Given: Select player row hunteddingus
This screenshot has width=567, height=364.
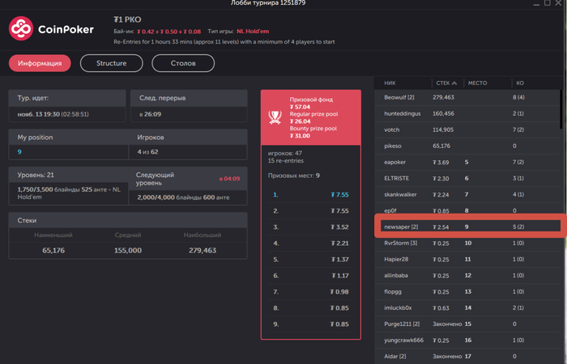Looking at the screenshot, I should click(x=467, y=114).
